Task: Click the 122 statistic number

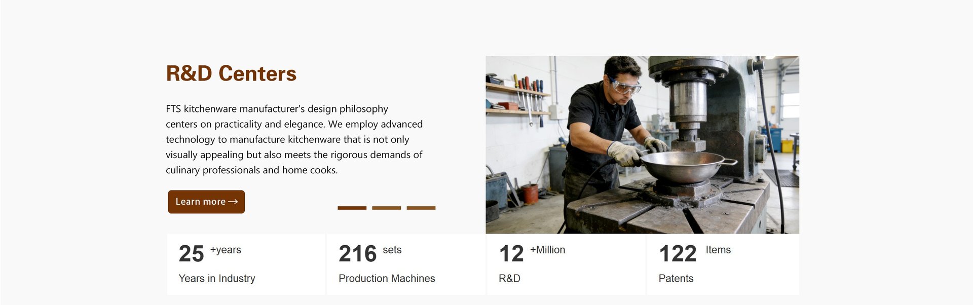Action: (678, 254)
